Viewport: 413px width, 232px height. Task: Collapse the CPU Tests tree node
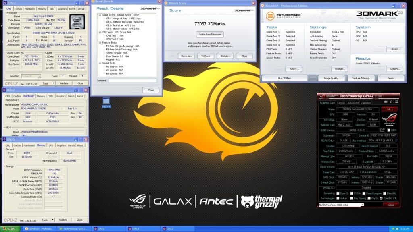point(100,32)
